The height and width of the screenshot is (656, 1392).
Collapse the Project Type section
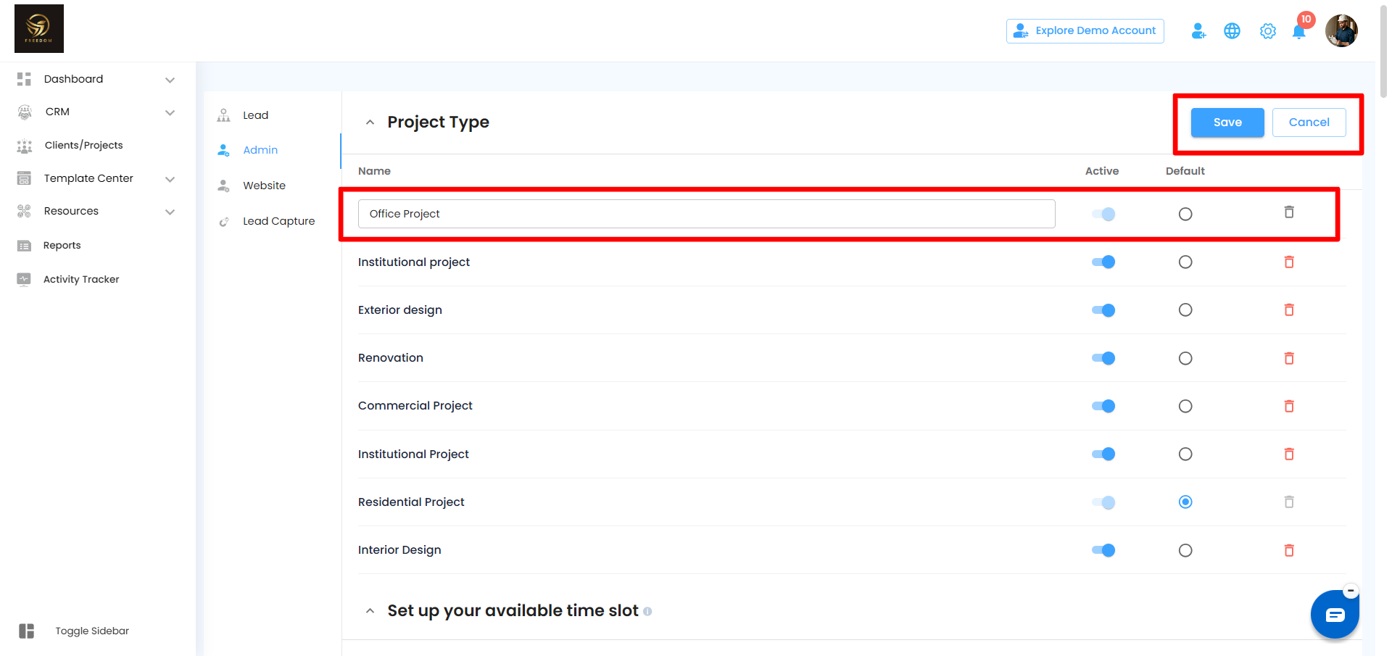tap(370, 123)
